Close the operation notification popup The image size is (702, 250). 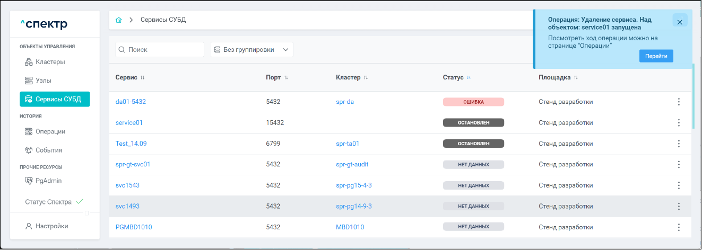coord(680,22)
